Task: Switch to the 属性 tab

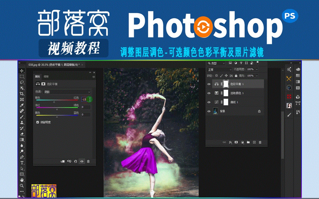Action: pos(37,77)
